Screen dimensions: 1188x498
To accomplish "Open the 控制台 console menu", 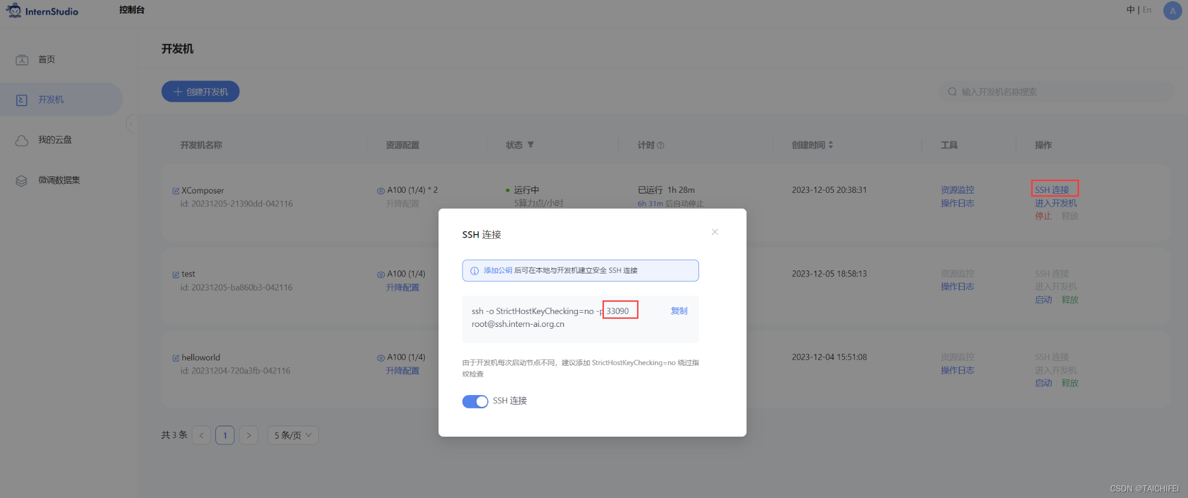I will (132, 10).
